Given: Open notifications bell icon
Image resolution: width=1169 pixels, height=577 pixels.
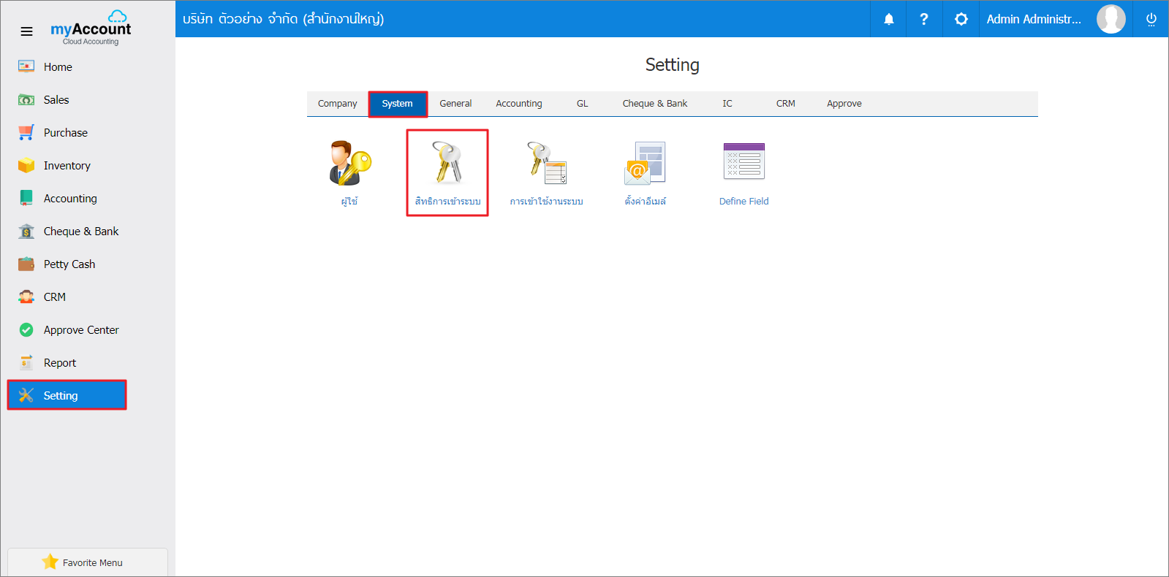Looking at the screenshot, I should [x=888, y=19].
